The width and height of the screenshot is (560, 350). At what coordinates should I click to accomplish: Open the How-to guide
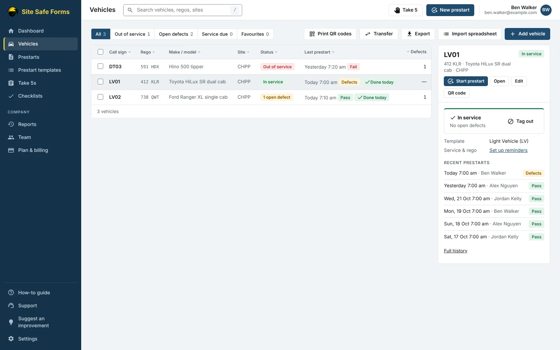click(41, 293)
